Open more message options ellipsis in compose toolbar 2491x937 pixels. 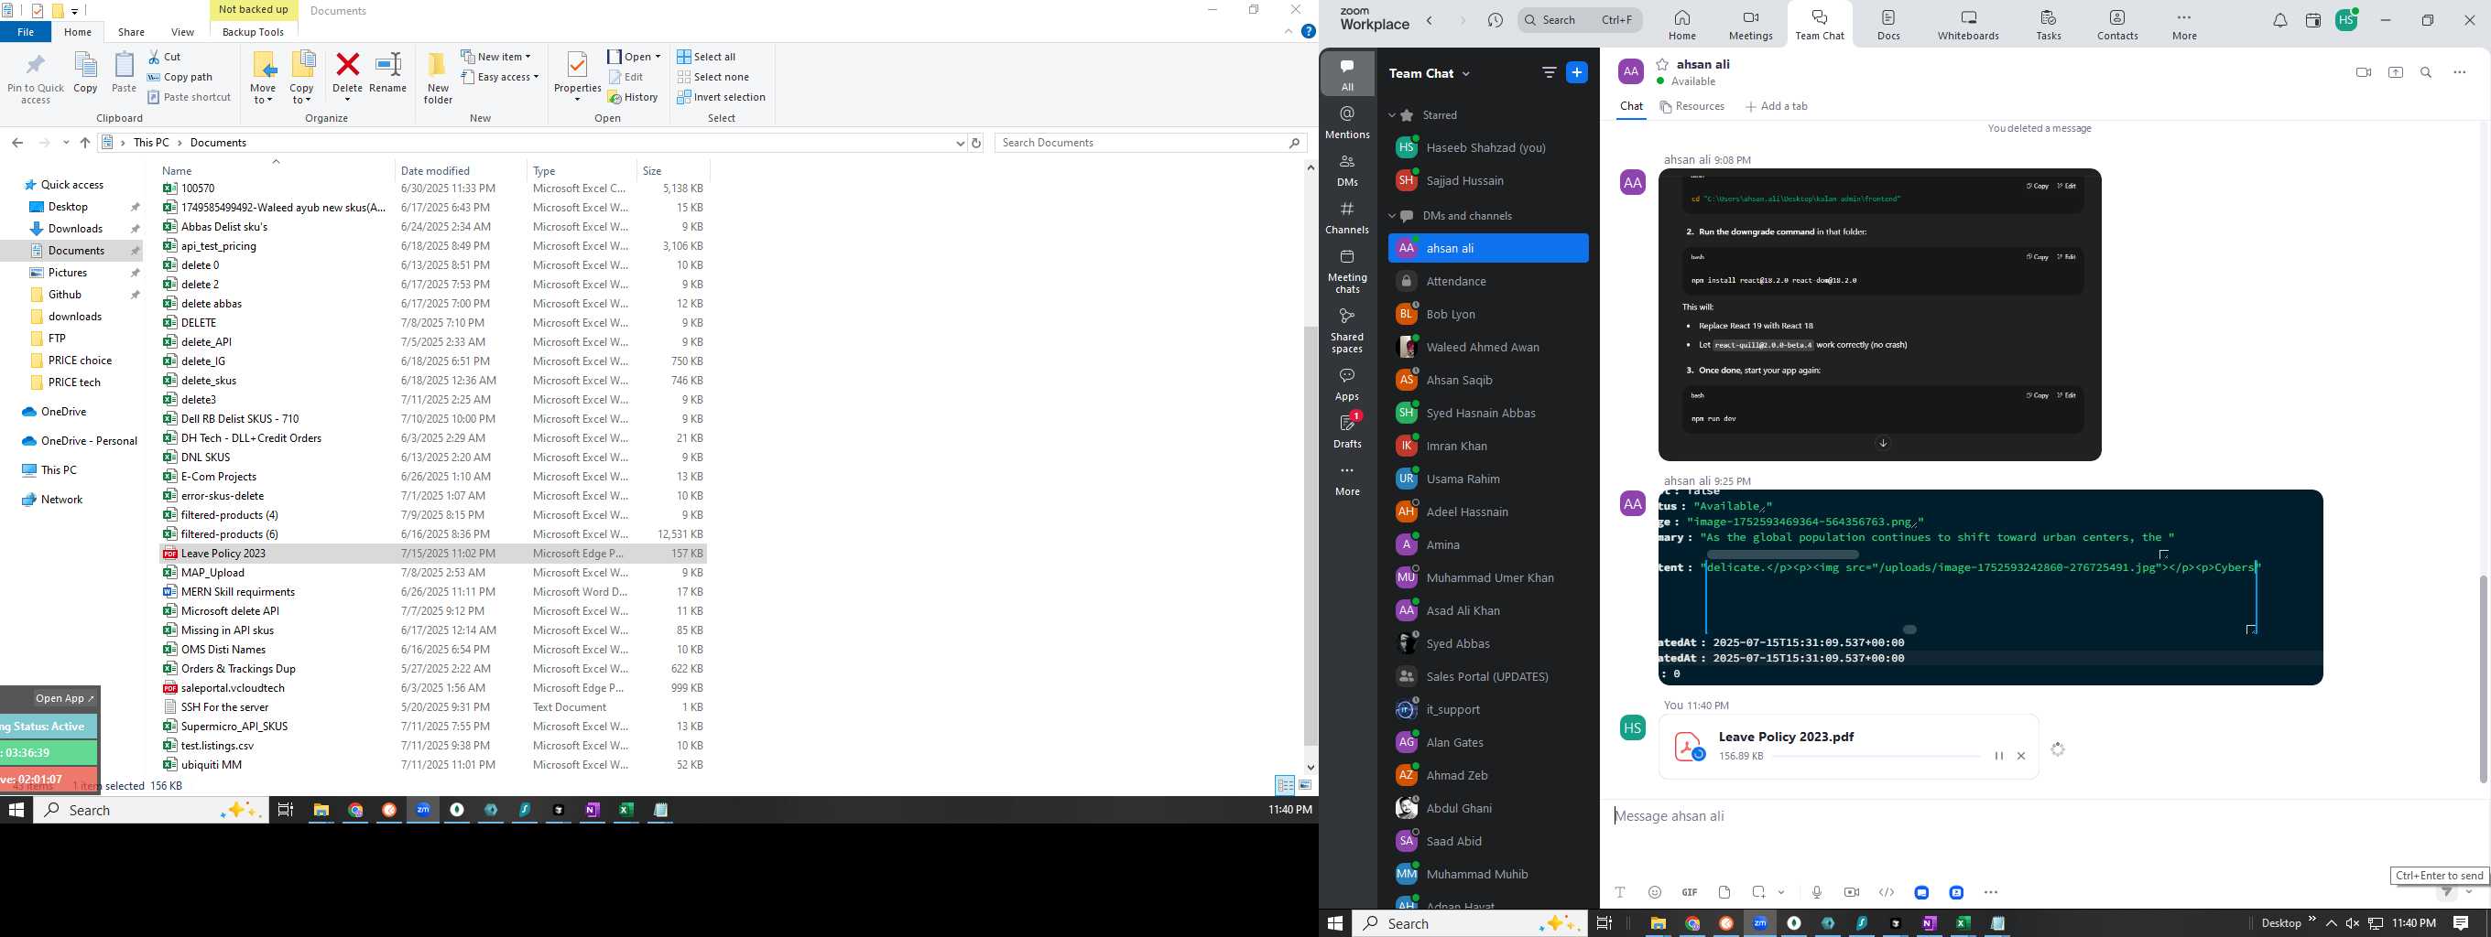1991,892
